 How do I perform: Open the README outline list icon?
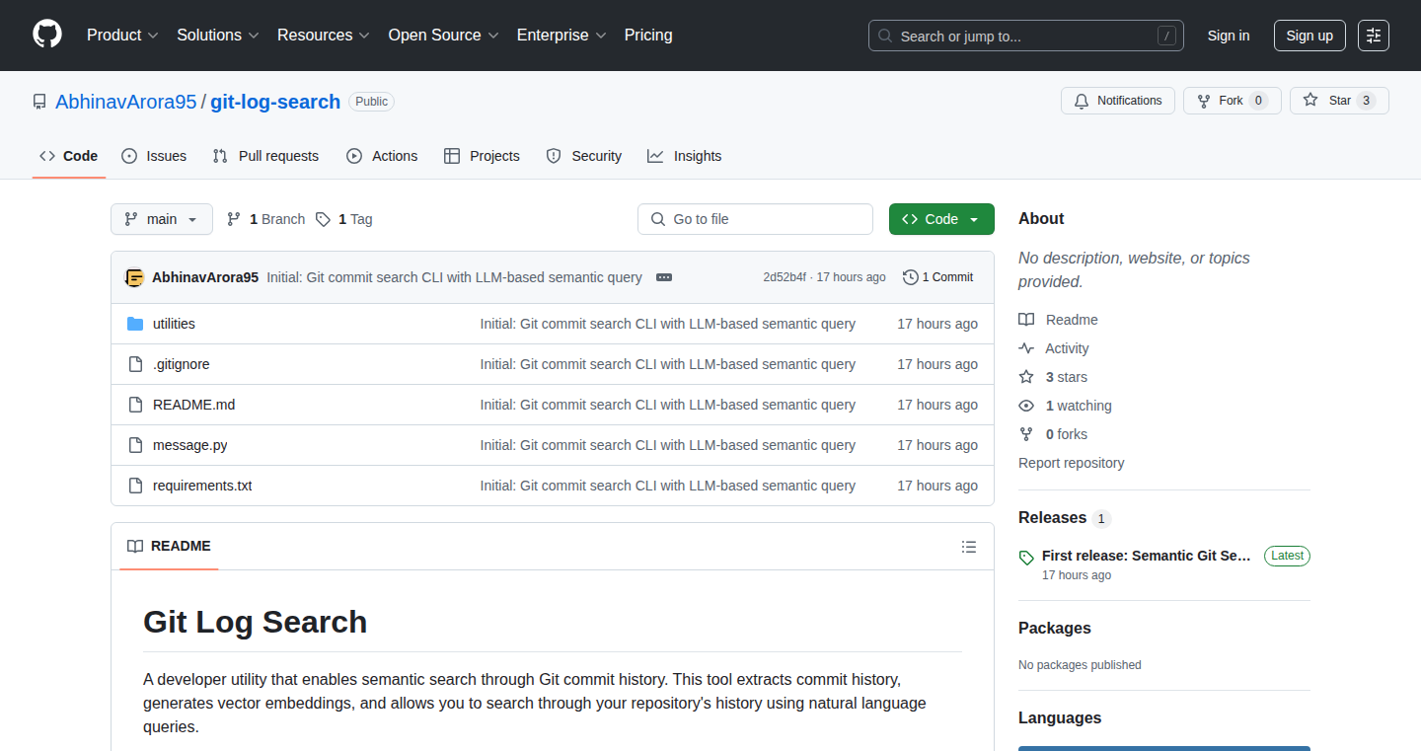point(969,547)
